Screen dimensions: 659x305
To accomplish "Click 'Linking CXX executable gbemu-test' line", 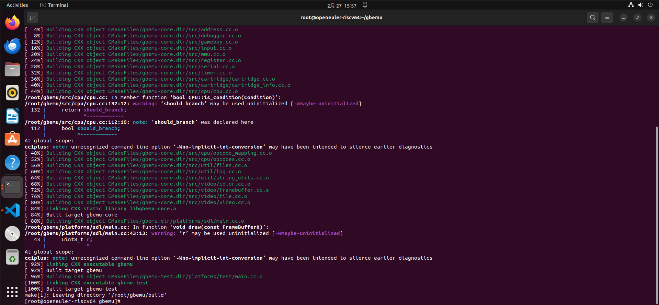I will click(x=87, y=283).
